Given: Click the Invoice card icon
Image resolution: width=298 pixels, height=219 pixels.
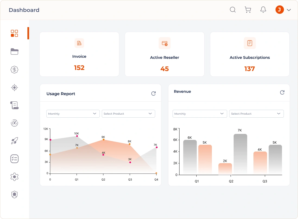Looking at the screenshot, I should pyautogui.click(x=79, y=43).
